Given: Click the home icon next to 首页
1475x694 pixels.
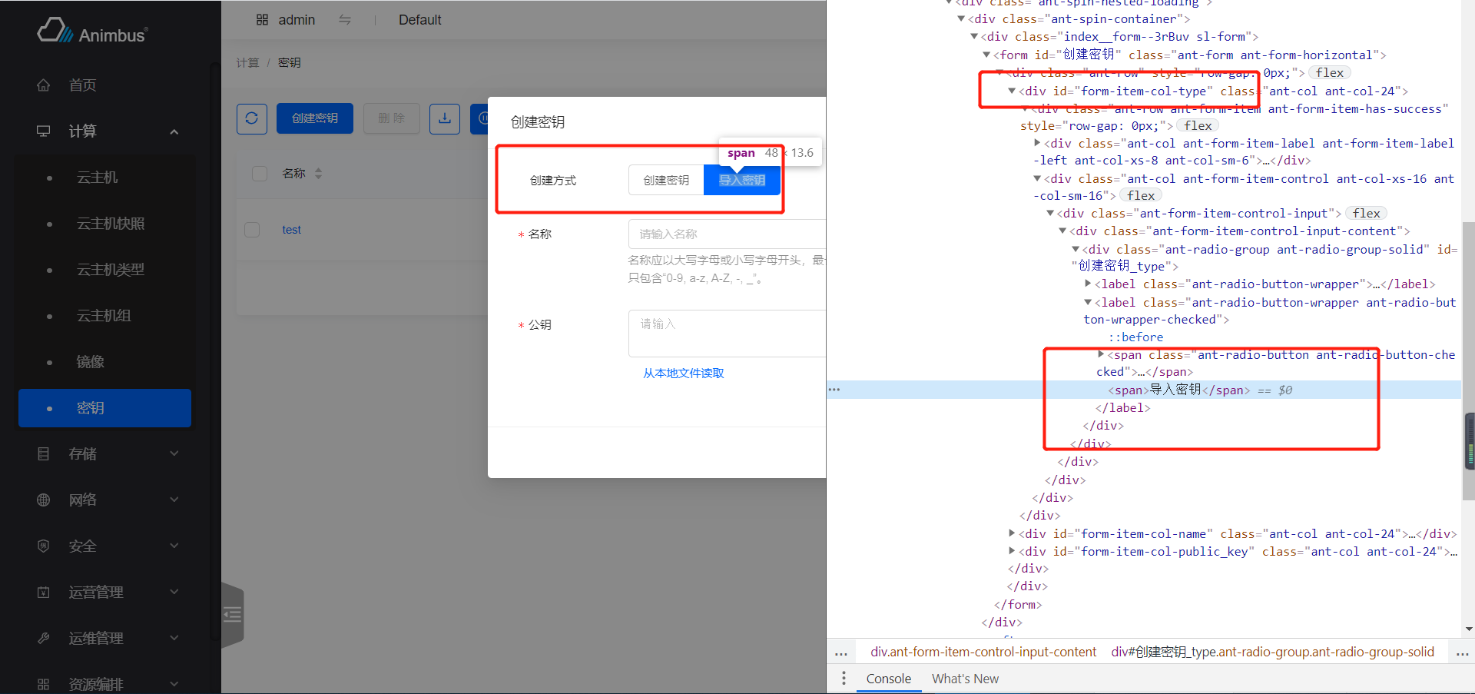Looking at the screenshot, I should pyautogui.click(x=44, y=85).
